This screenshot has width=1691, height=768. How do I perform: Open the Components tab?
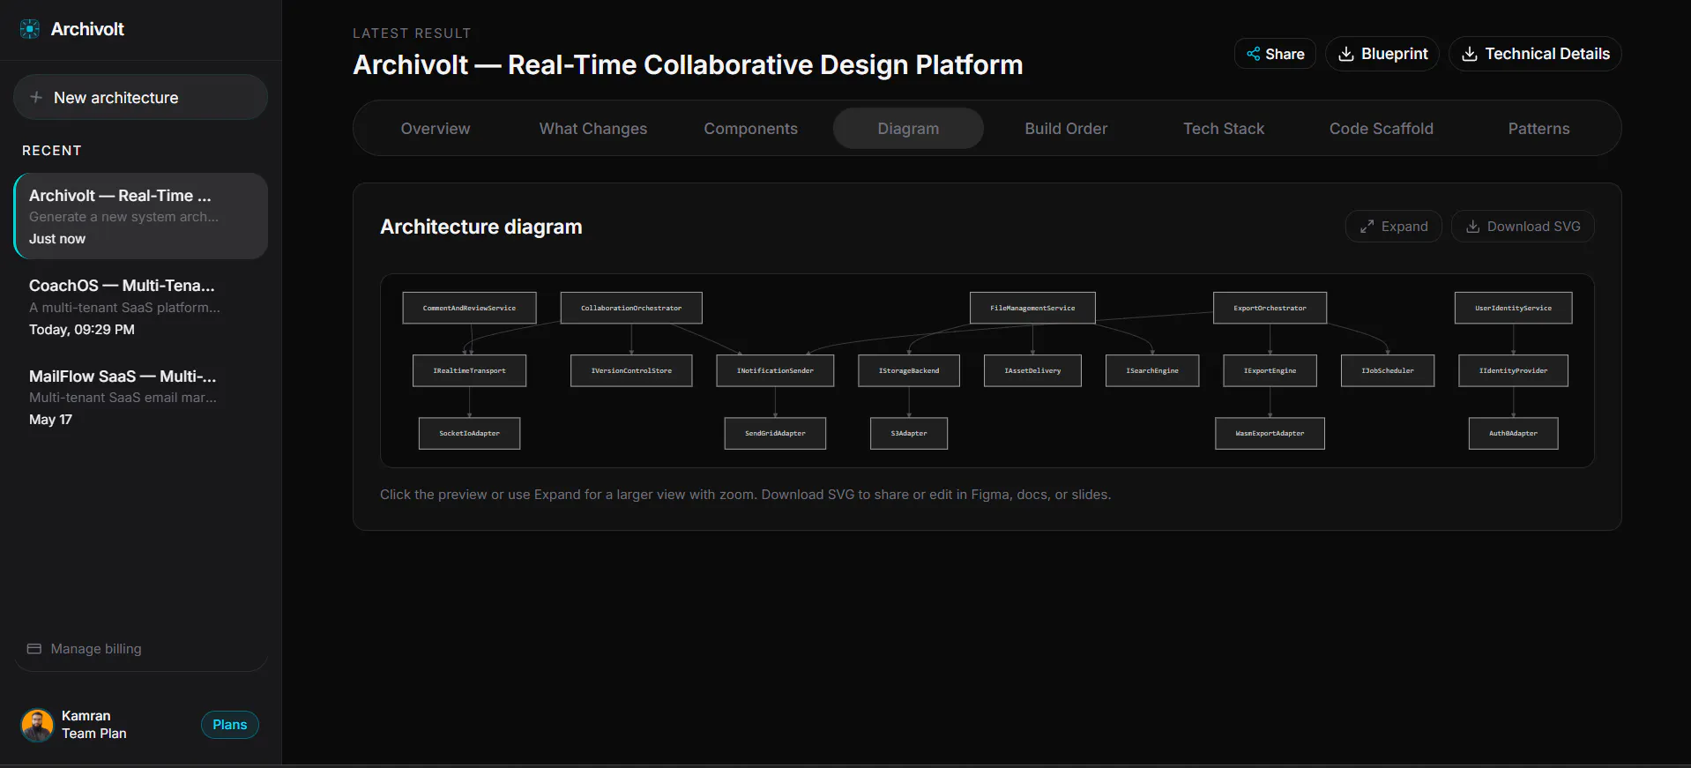pos(751,129)
